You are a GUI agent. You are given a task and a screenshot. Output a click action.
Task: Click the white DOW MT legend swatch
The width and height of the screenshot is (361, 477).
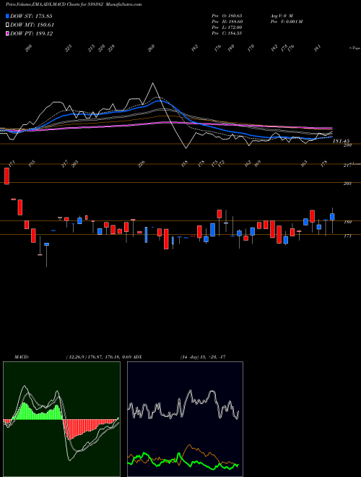(7, 25)
